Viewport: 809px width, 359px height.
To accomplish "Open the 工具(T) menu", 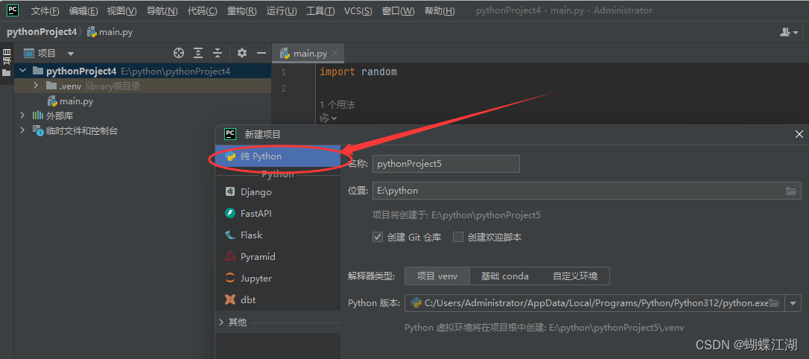I will [320, 11].
